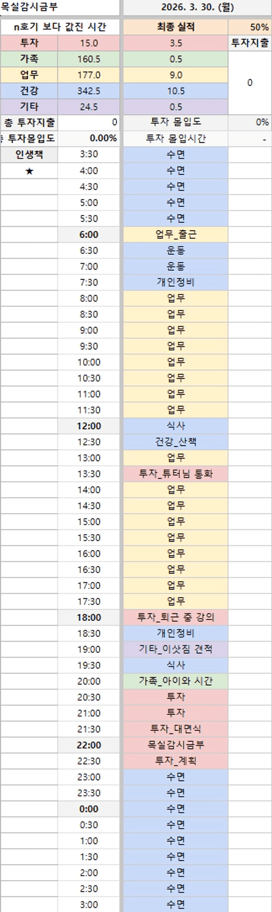The image size is (272, 912).
Task: Select the bold 12:00 time cell
Action: 89,426
